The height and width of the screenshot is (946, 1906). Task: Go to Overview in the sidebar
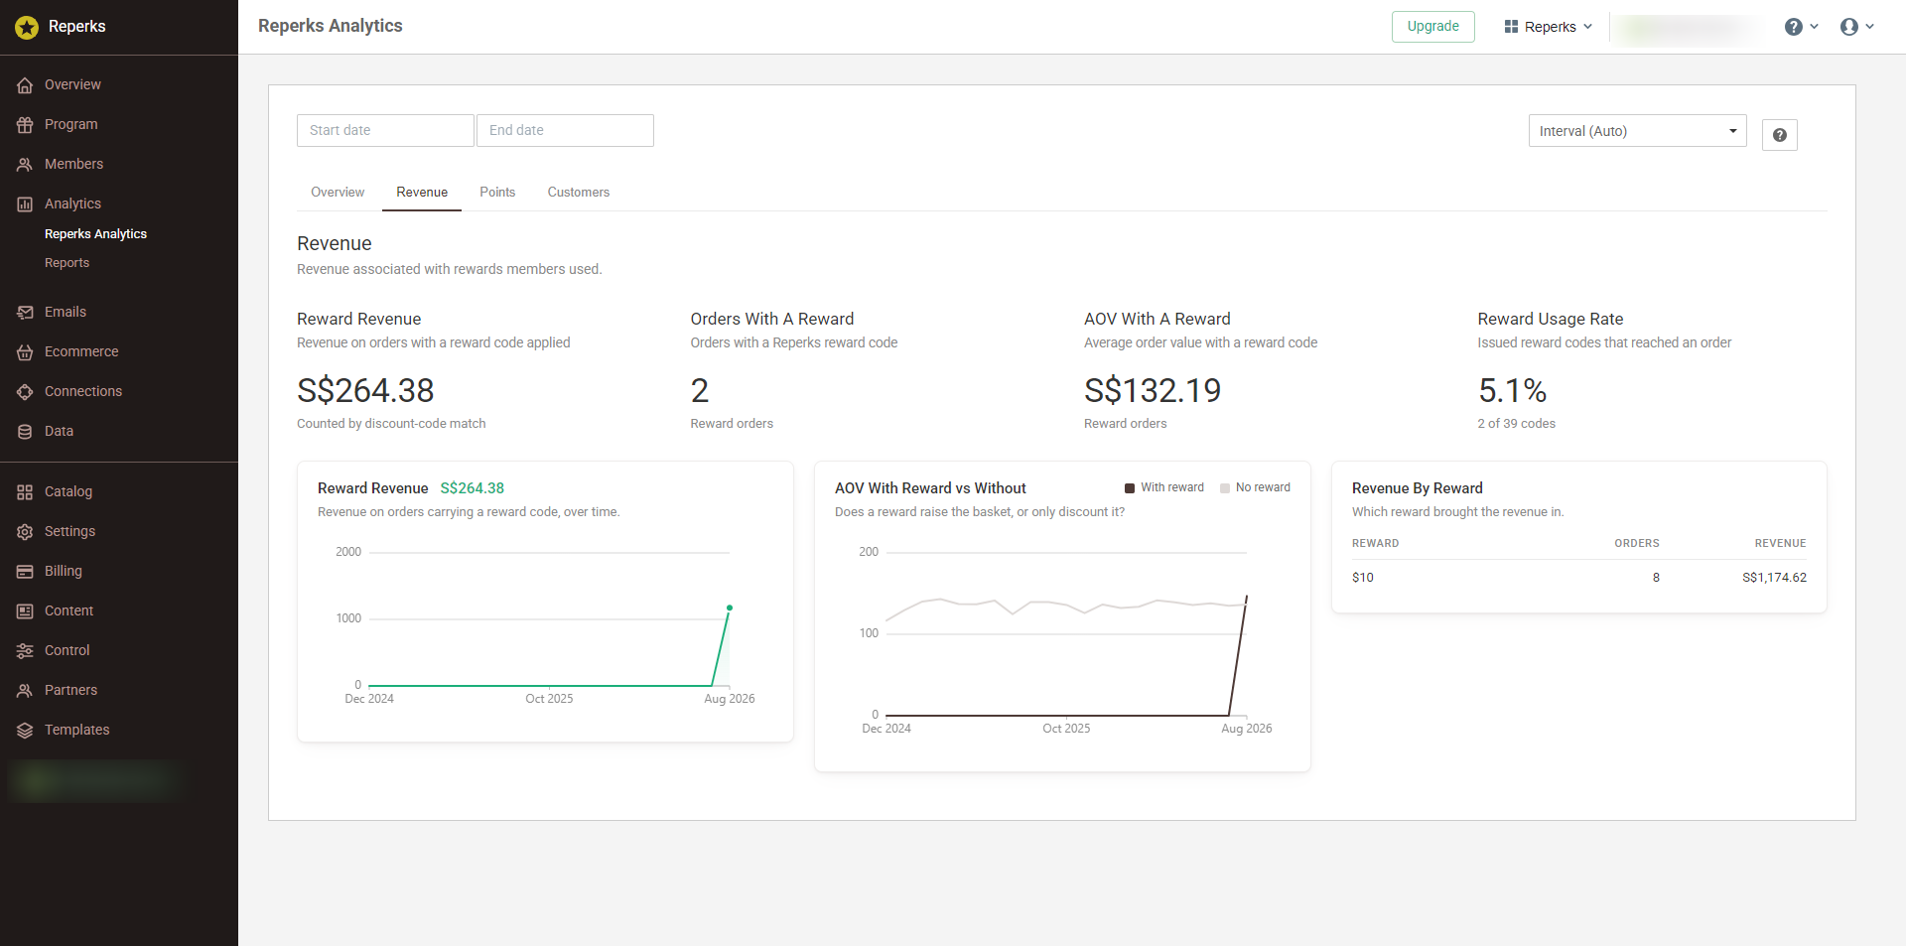click(x=72, y=85)
